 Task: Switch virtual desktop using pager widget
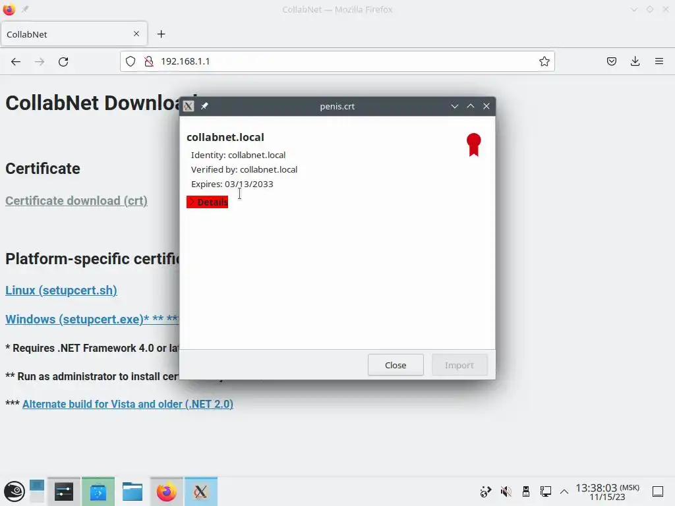[37, 492]
